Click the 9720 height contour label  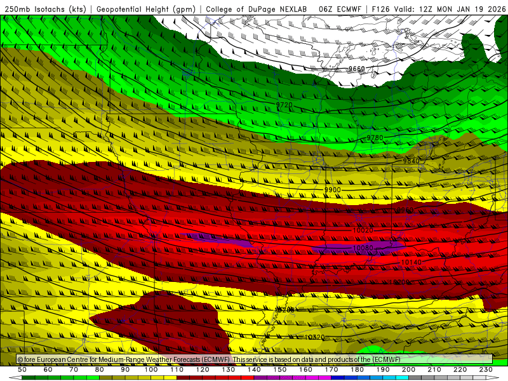[284, 105]
